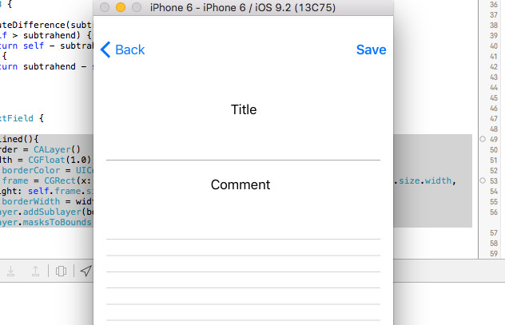Click the Step Out debug icon
The height and width of the screenshot is (325, 505).
(35, 271)
